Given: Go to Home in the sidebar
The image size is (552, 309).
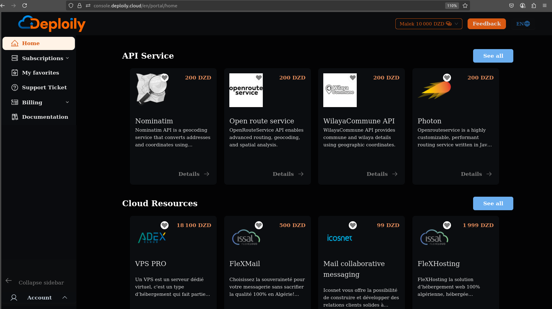Looking at the screenshot, I should pos(39,43).
